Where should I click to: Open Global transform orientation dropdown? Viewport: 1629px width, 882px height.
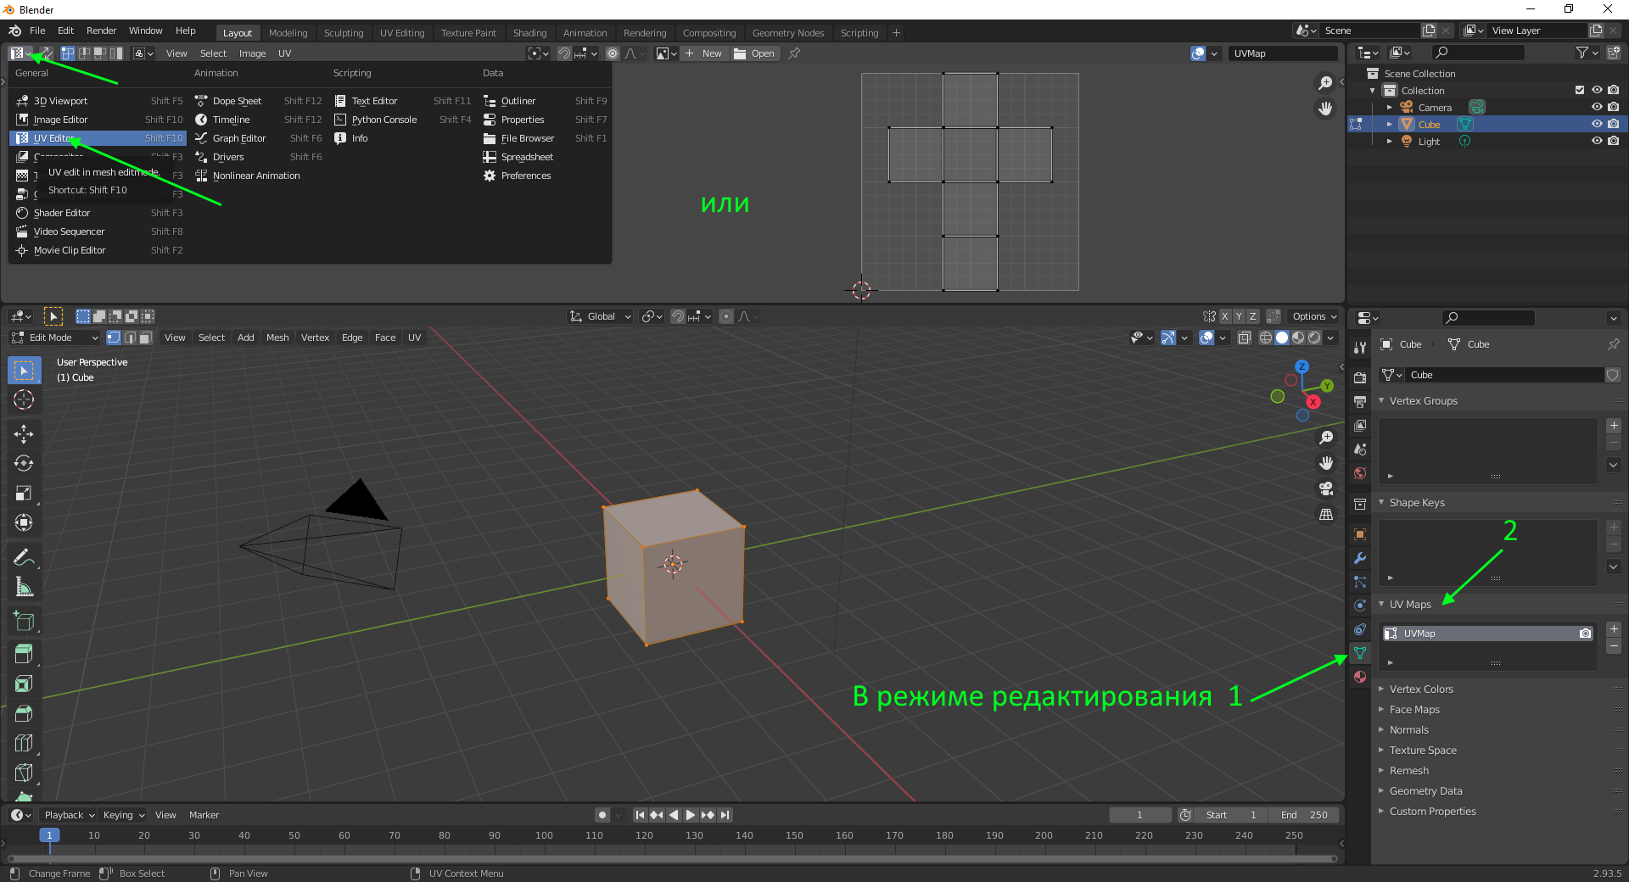[602, 316]
